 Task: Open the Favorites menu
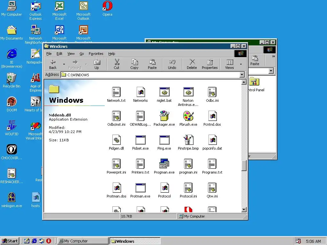tap(96, 54)
